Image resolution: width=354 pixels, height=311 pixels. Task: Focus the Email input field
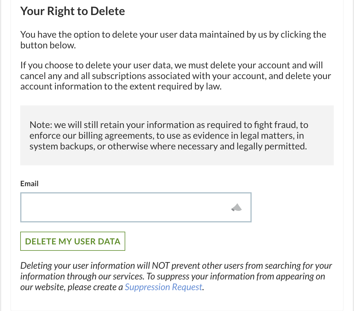(124, 207)
